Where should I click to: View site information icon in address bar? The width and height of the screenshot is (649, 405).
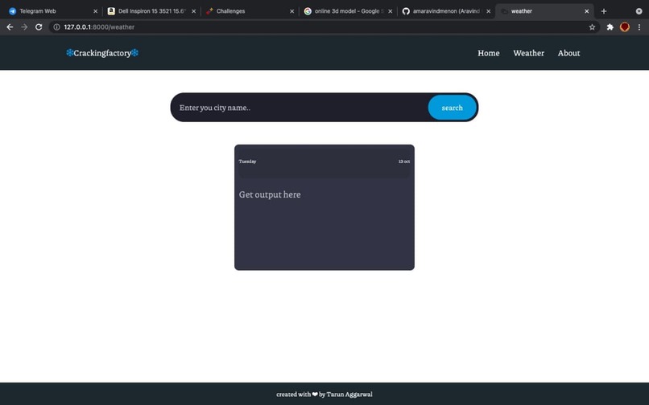(56, 27)
